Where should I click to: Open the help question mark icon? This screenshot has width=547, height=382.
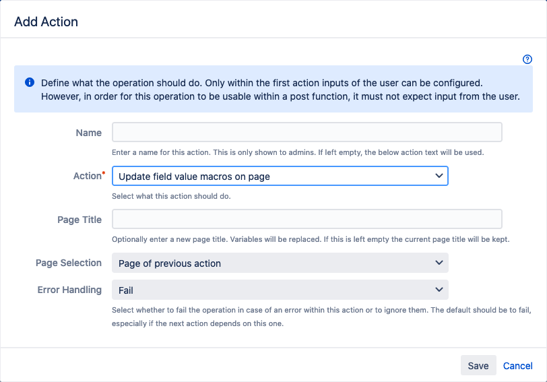click(527, 59)
